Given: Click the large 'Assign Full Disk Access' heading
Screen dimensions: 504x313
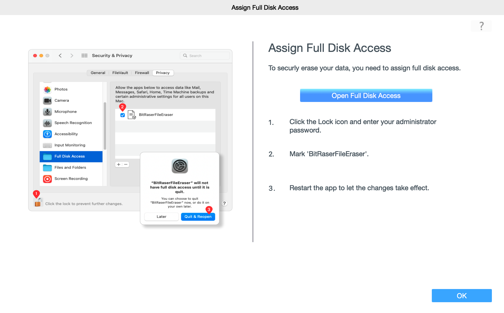Looking at the screenshot, I should (330, 48).
